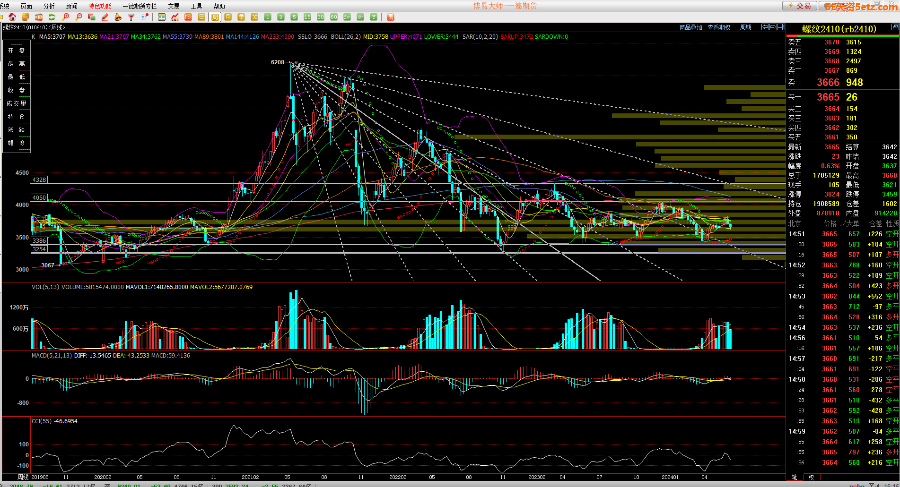Image resolution: width=900 pixels, height=487 pixels.
Task: Click the 查看期权 link
Action: coord(719,27)
